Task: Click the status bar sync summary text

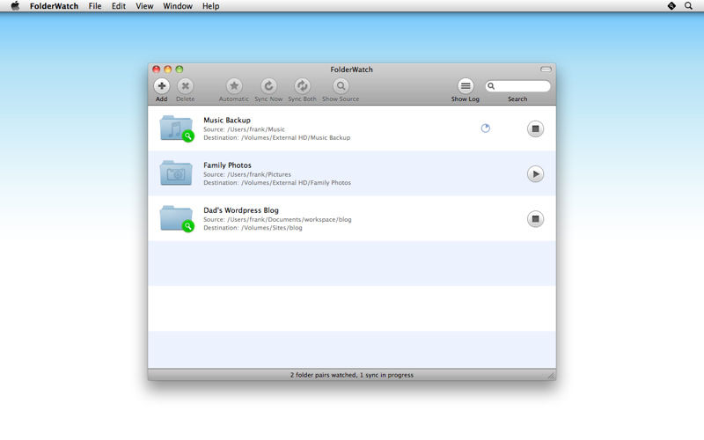Action: [351, 375]
